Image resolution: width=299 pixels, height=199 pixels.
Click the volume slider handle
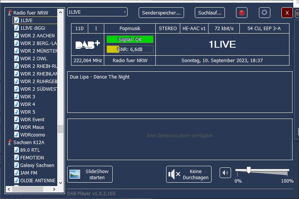click(249, 170)
